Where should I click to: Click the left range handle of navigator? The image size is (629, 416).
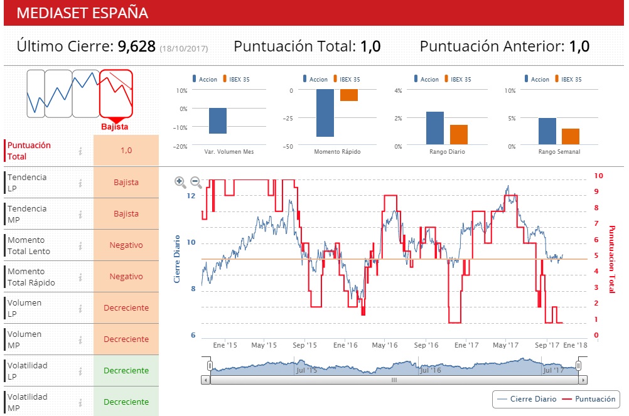click(x=210, y=366)
